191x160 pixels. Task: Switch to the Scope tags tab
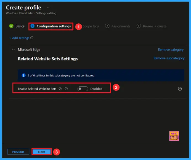(x=91, y=26)
